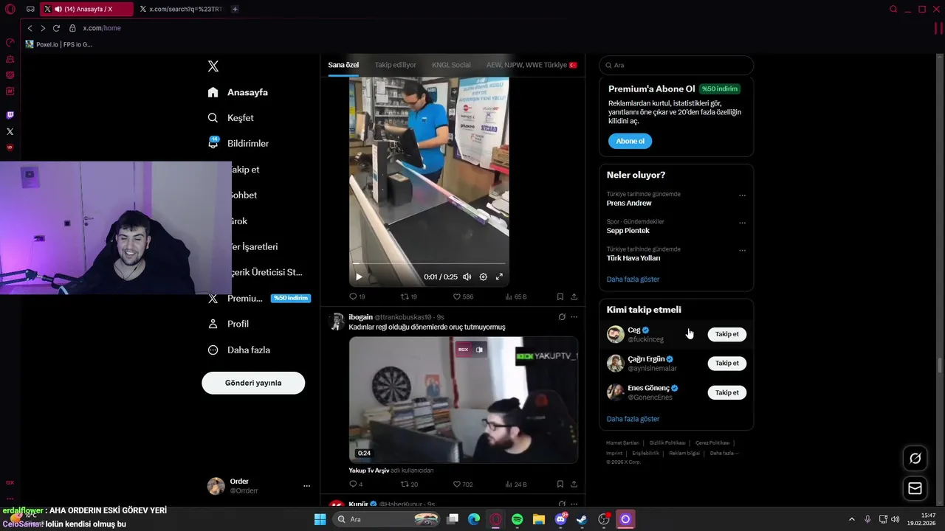Repost the ibogain post with 20 reposts

coord(409,485)
